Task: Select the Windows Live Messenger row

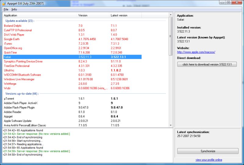Action: pyautogui.click(x=73, y=79)
